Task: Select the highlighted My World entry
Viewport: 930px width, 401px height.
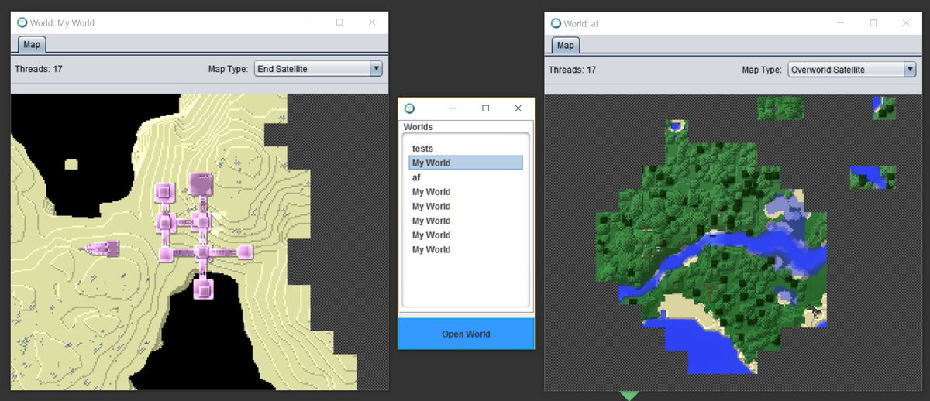Action: [466, 163]
